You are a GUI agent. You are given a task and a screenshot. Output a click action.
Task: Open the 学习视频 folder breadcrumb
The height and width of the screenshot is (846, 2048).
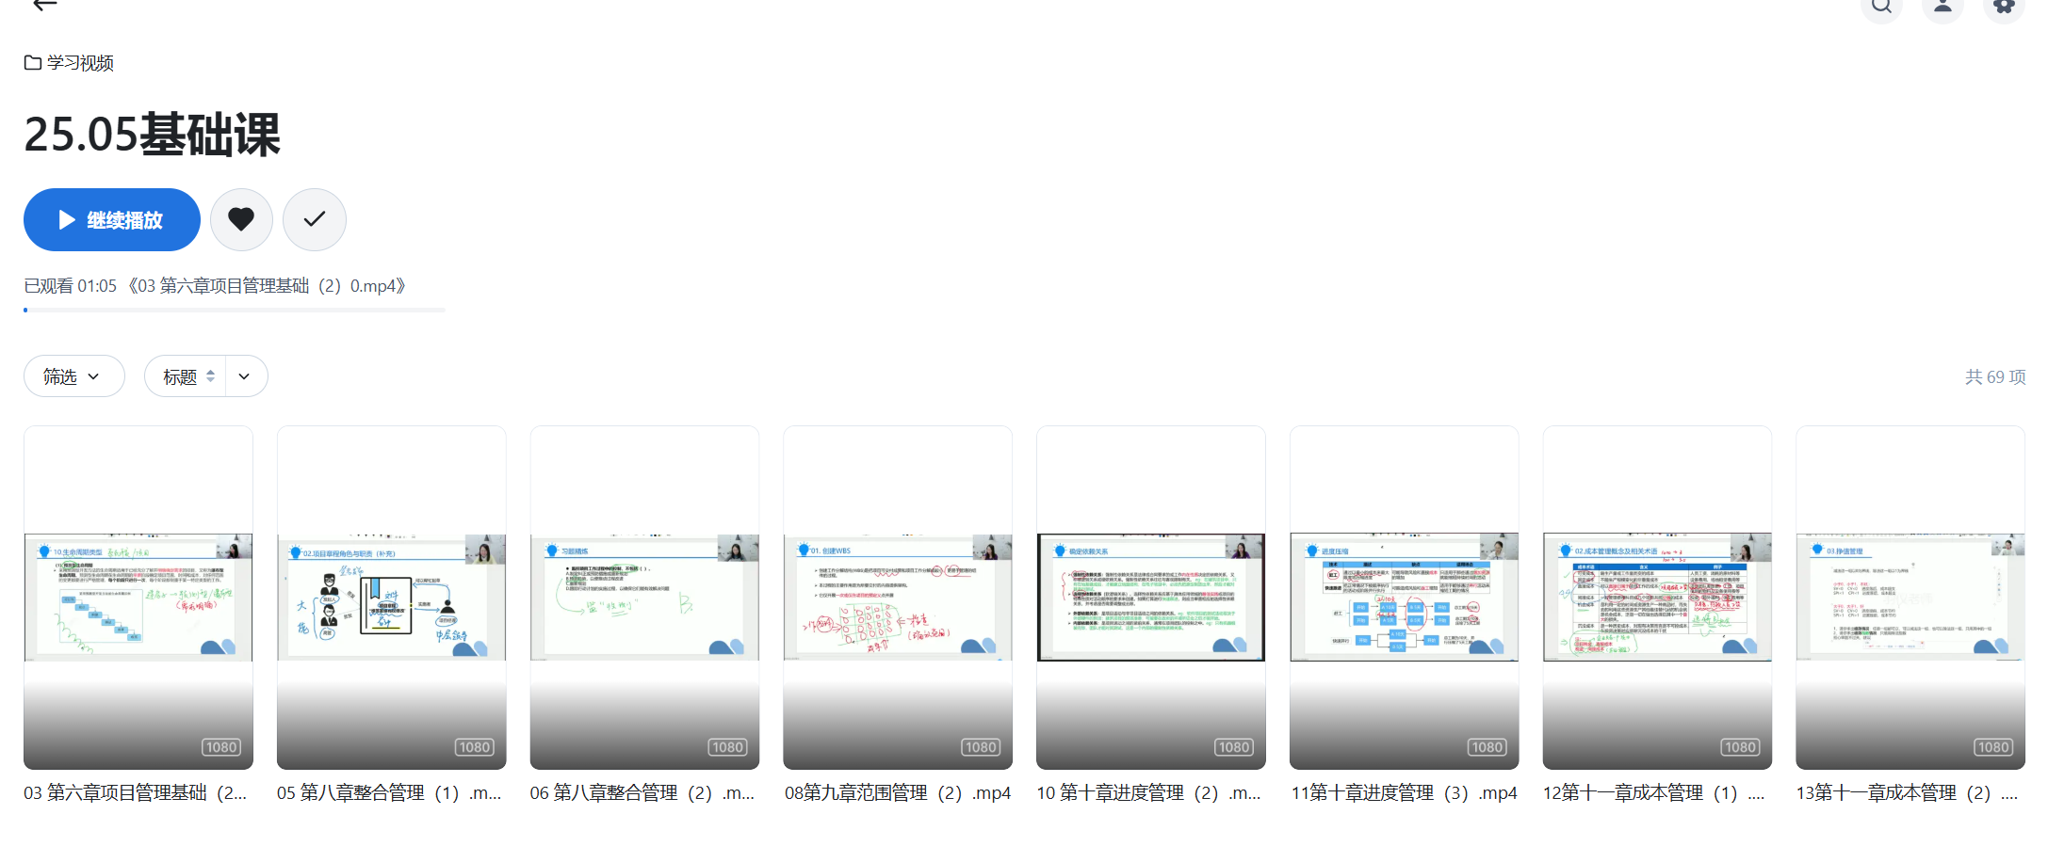click(x=69, y=63)
